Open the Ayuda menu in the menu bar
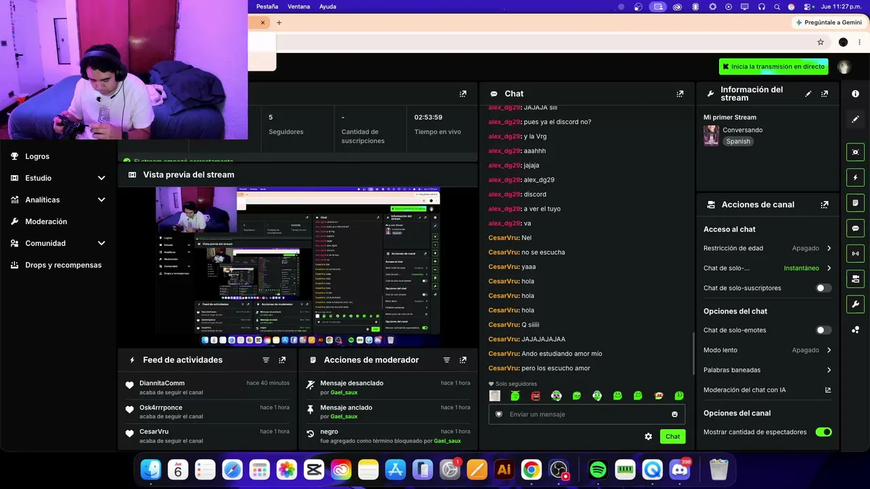This screenshot has height=489, width=870. 328,7
